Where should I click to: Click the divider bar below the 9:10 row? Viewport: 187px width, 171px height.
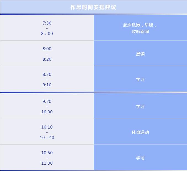tap(93, 93)
